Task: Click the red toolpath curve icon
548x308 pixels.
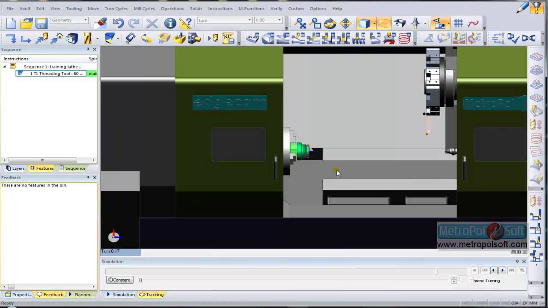Action: 473,23
